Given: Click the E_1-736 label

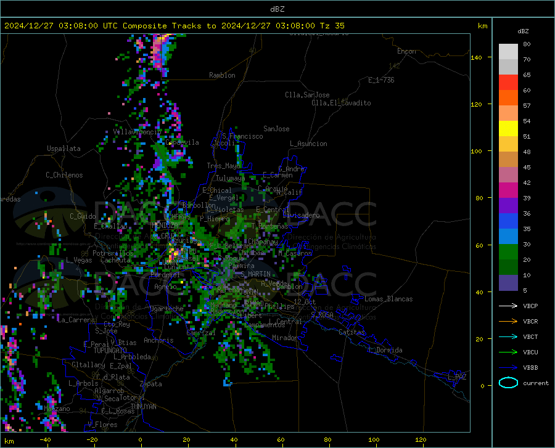Looking at the screenshot, I should click(381, 80).
